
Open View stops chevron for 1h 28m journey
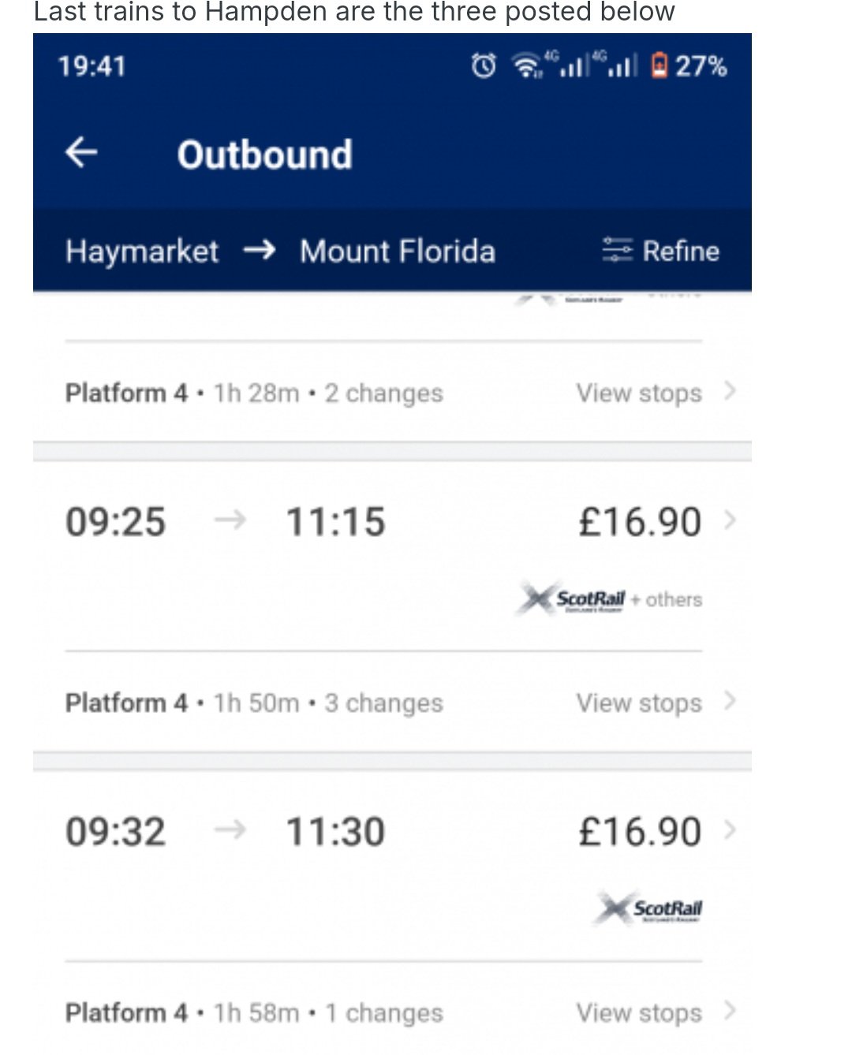(730, 391)
